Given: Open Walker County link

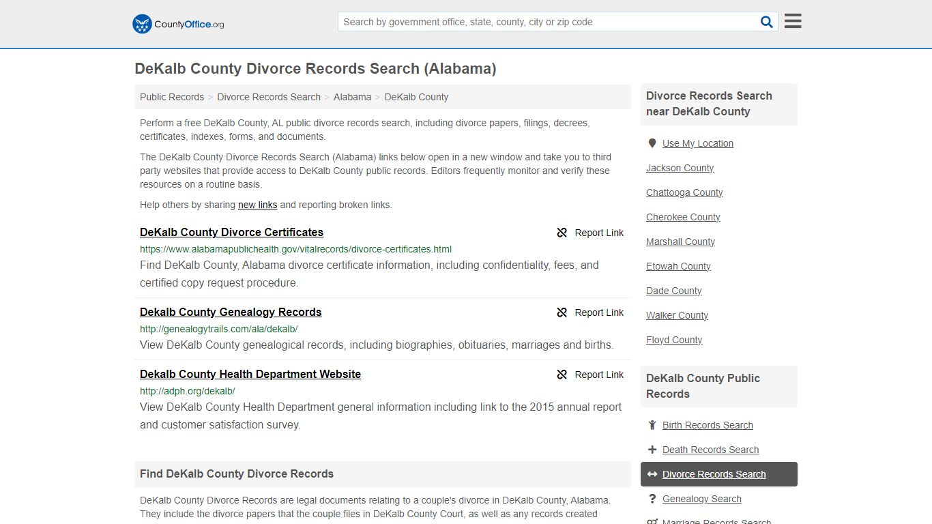Looking at the screenshot, I should 677,315.
